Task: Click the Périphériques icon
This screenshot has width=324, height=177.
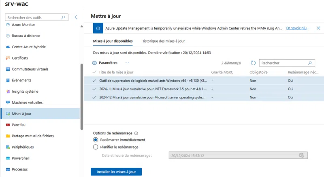Action: coord(8,147)
